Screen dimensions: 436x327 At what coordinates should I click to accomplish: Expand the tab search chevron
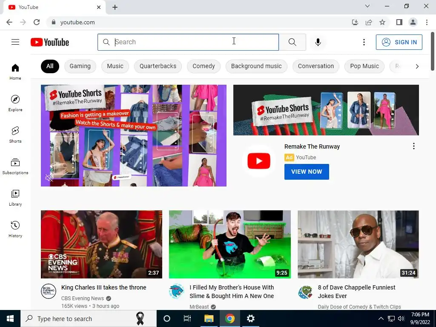tap(367, 6)
